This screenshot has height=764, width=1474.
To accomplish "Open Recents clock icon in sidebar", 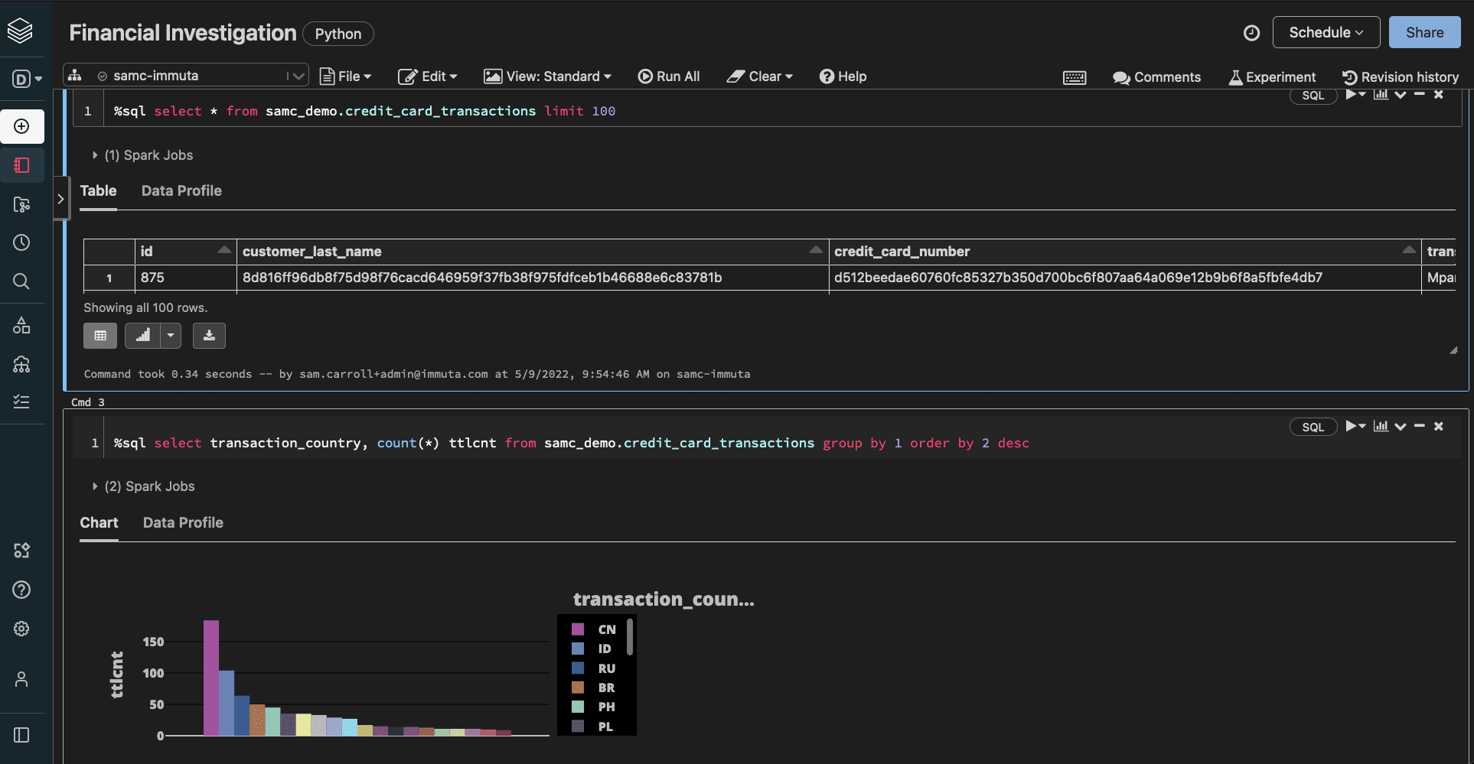I will (x=21, y=242).
